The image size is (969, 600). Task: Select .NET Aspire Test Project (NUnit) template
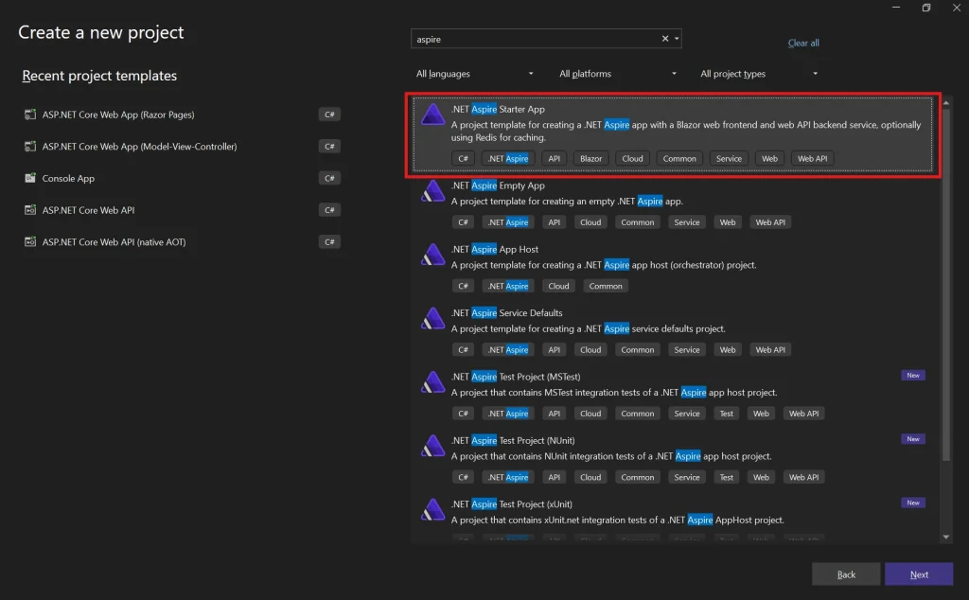673,458
